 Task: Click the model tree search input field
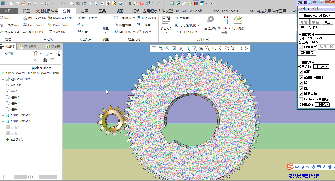coord(17,60)
